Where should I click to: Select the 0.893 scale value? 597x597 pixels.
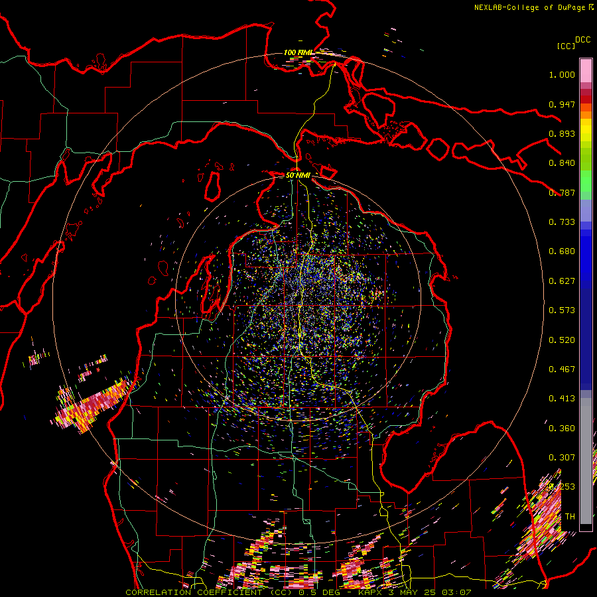(562, 133)
